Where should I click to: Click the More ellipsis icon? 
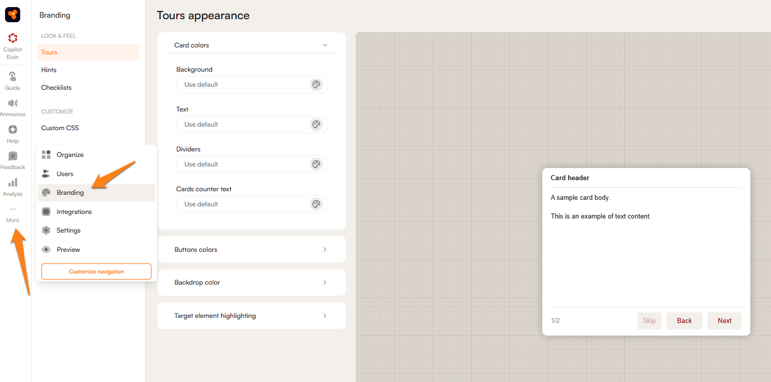pyautogui.click(x=13, y=209)
